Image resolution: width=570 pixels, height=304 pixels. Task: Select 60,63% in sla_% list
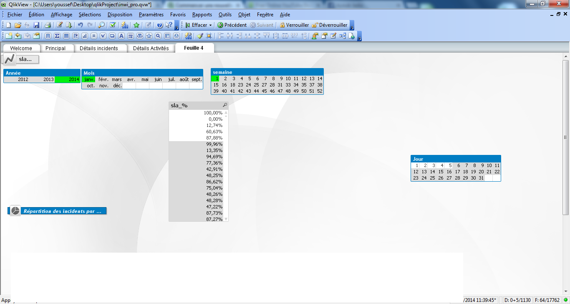196,132
